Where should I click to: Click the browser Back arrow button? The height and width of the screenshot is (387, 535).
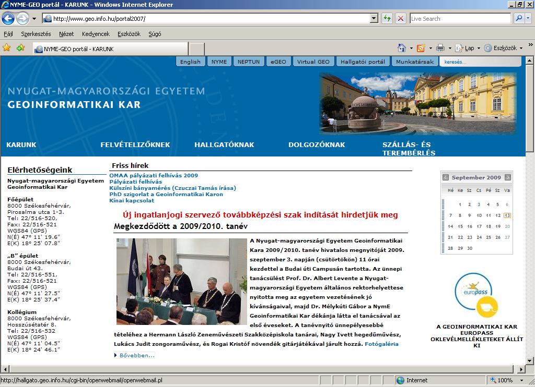coord(8,18)
